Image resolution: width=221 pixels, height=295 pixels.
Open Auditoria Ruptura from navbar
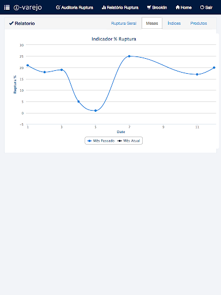coord(74,7)
